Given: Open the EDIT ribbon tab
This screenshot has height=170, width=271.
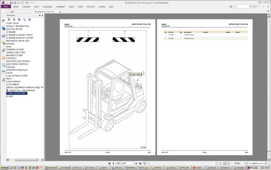Looking at the screenshot, I should 37,7.
